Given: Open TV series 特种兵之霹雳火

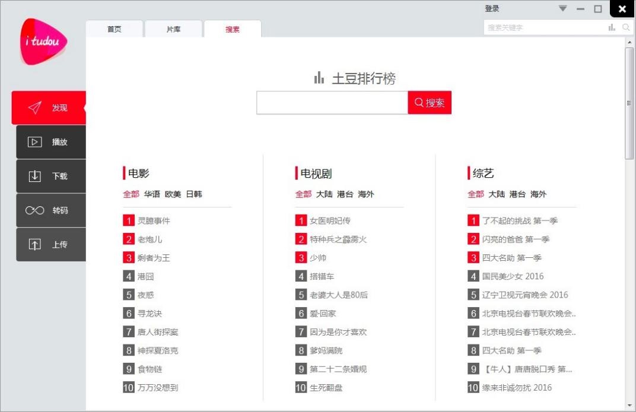Looking at the screenshot, I should pyautogui.click(x=338, y=239).
